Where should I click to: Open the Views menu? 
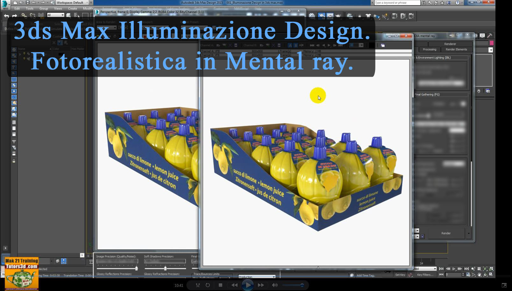tap(58, 9)
